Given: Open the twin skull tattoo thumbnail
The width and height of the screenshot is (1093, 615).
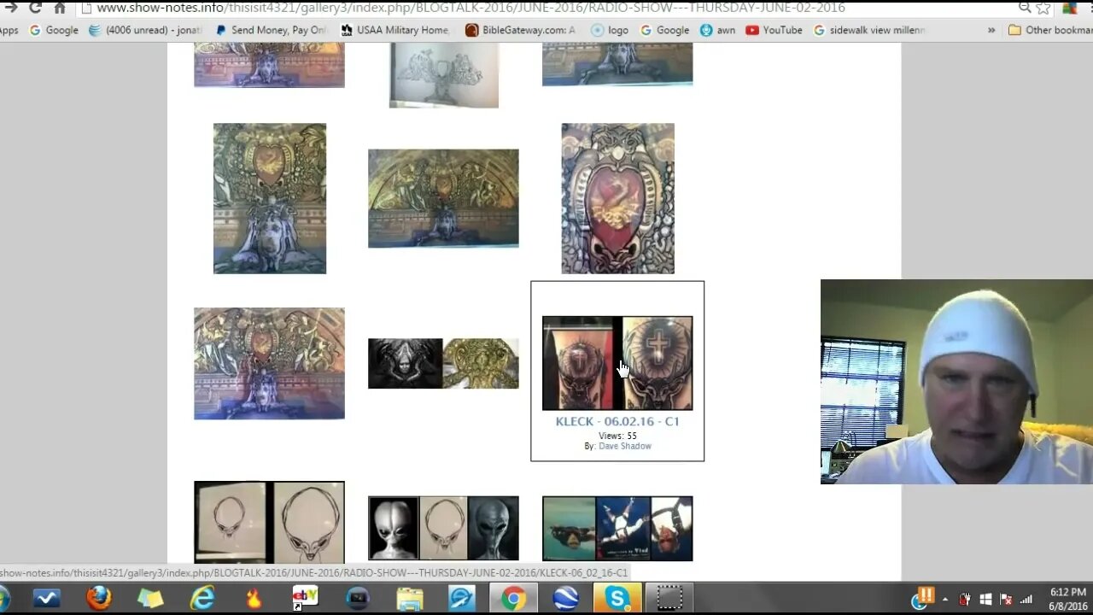Looking at the screenshot, I should point(617,363).
